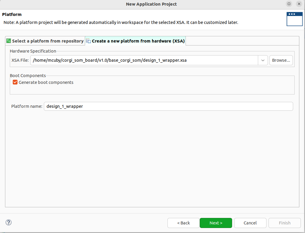The height and width of the screenshot is (233, 305).
Task: Click the Platform name: label
Action: [x=27, y=106]
